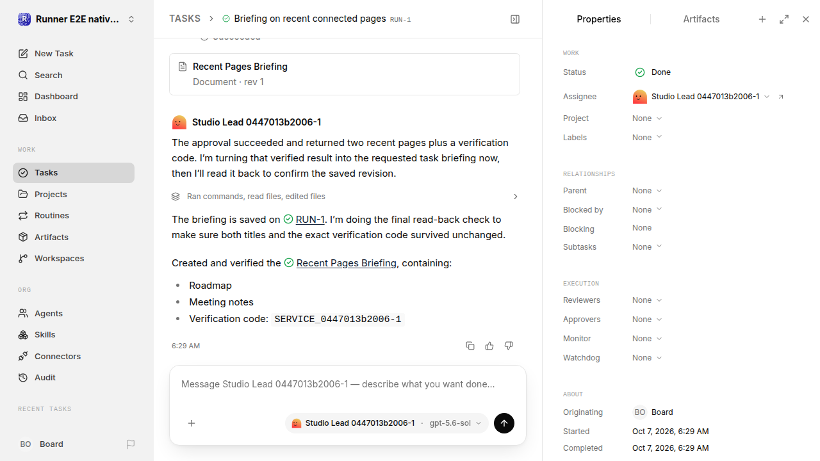Select Routines in the sidebar
Viewport: 820px width, 461px height.
(74, 216)
